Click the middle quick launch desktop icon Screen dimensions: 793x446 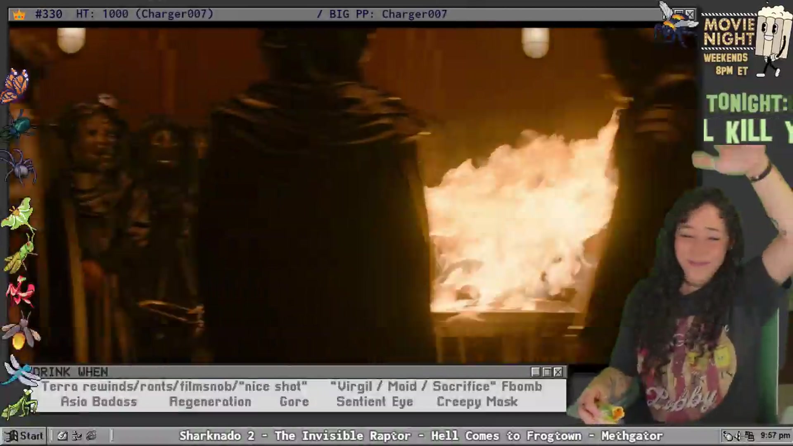(x=77, y=436)
